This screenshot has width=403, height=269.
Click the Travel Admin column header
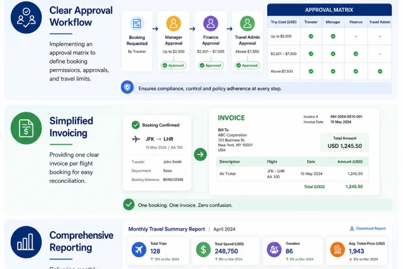[379, 22]
